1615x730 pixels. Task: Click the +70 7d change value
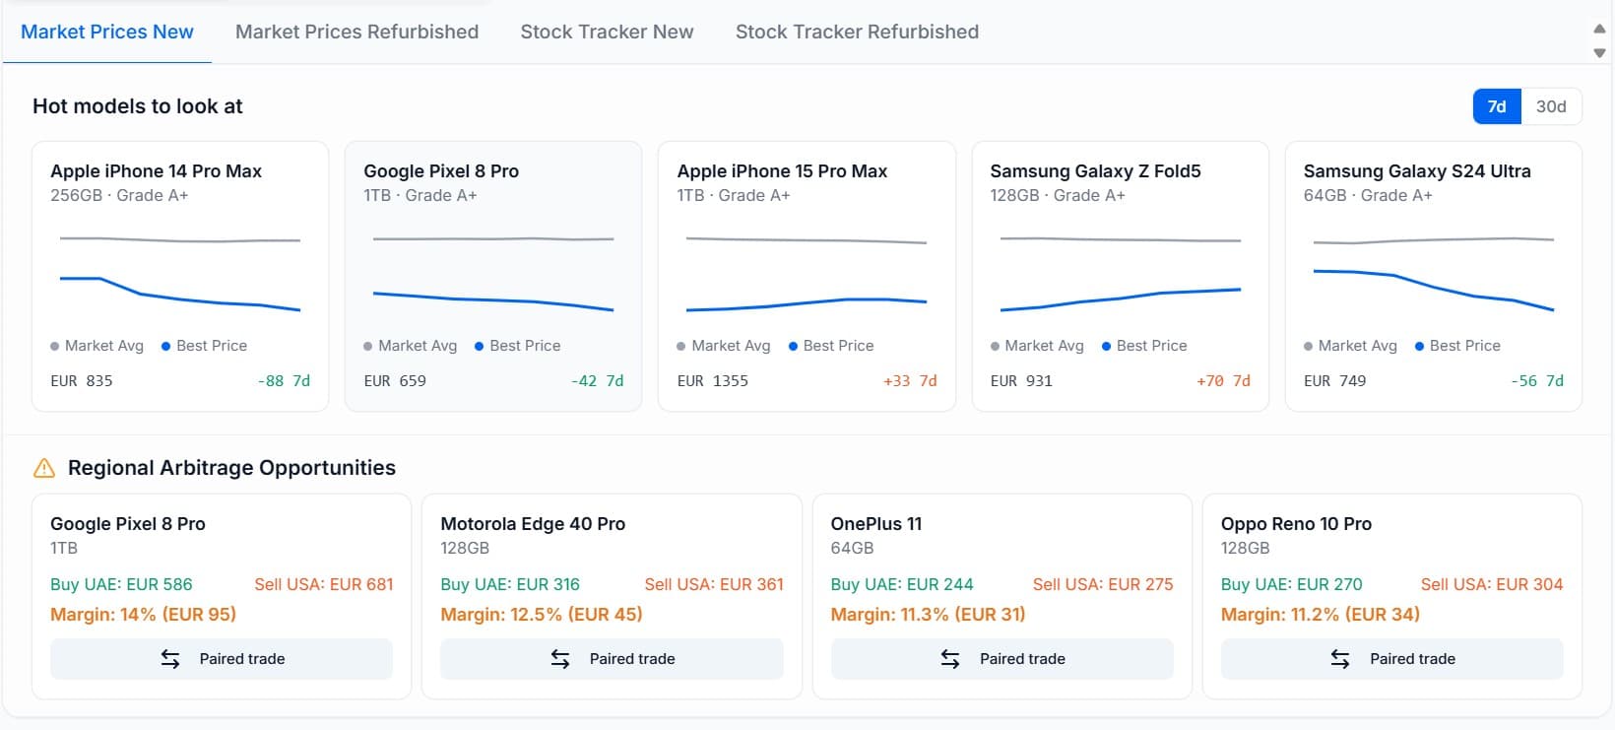point(1223,381)
